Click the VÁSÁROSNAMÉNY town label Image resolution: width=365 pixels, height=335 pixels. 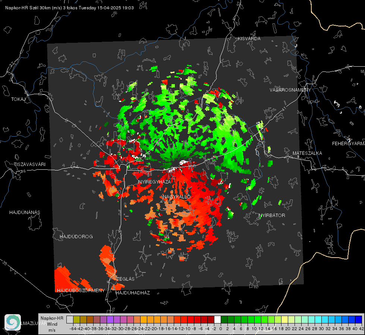tap(290, 90)
